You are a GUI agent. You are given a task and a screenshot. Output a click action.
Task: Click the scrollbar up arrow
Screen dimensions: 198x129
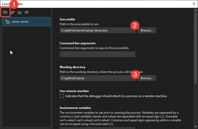pyautogui.click(x=196, y=11)
